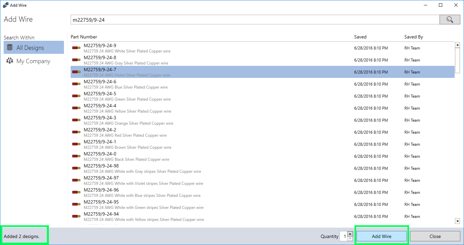Click the wire icon for M22759/9-24-98
The image size is (464, 245).
click(76, 168)
